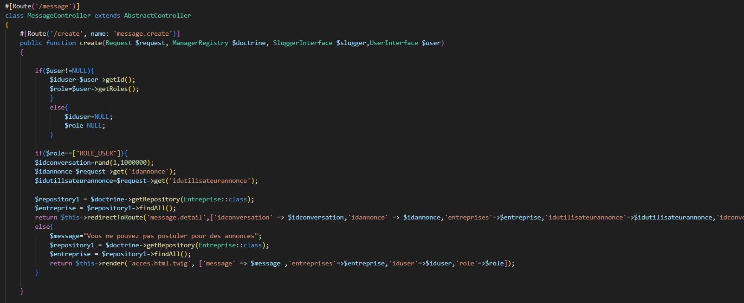Select the 'message.create' route name string

point(143,33)
